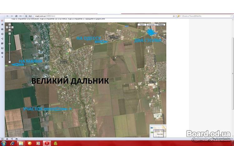Select the Гибрид map mode
Image resolution: width=234 pixels, height=146 pixels.
click(161, 25)
